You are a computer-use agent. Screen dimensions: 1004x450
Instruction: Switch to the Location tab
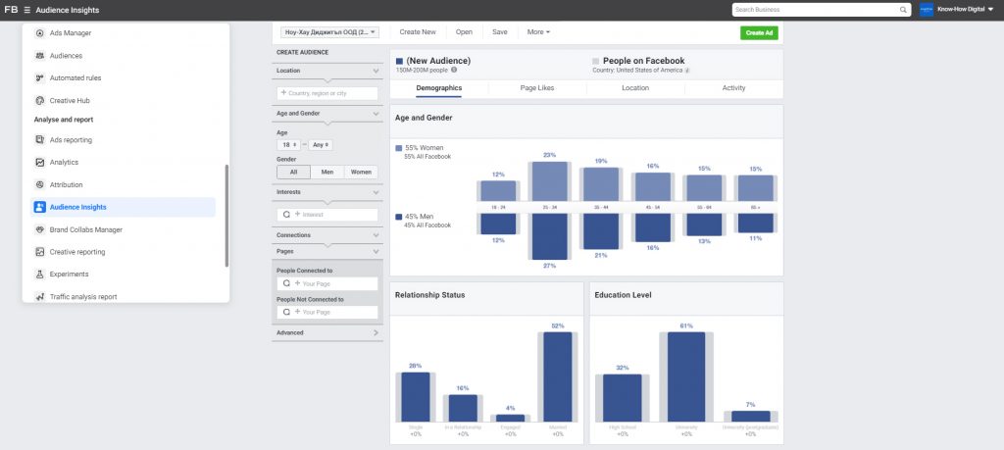click(635, 88)
